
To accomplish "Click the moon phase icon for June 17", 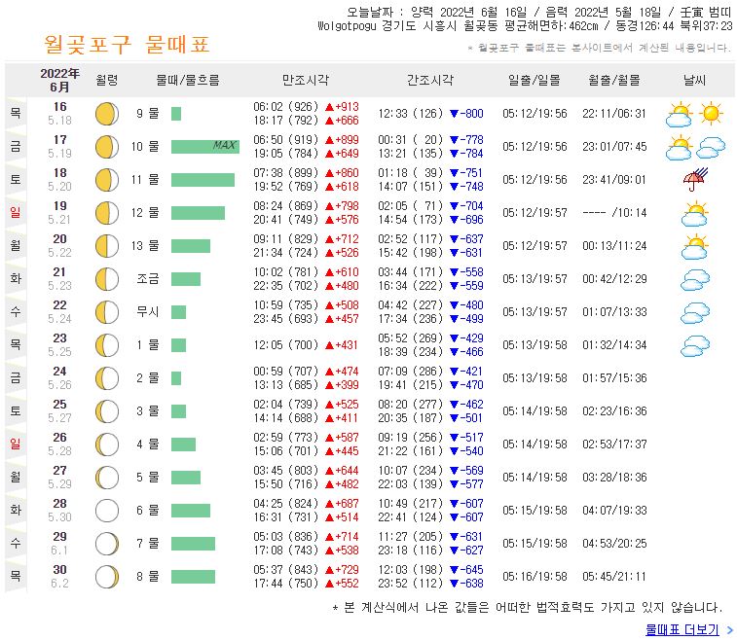I will coord(107,147).
